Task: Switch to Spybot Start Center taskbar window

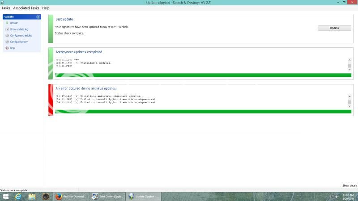Action: click(x=107, y=197)
